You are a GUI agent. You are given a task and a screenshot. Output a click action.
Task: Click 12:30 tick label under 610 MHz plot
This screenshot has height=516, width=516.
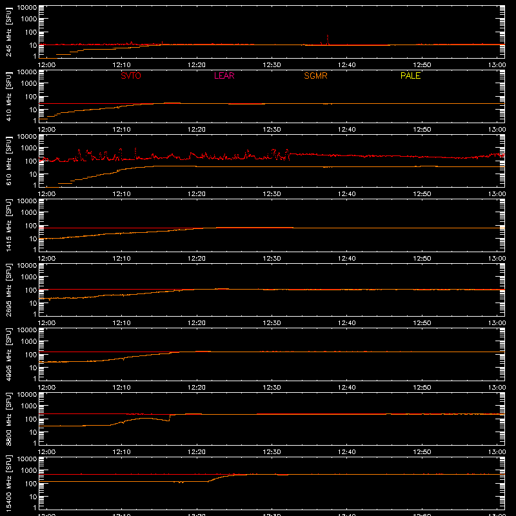[x=272, y=194]
